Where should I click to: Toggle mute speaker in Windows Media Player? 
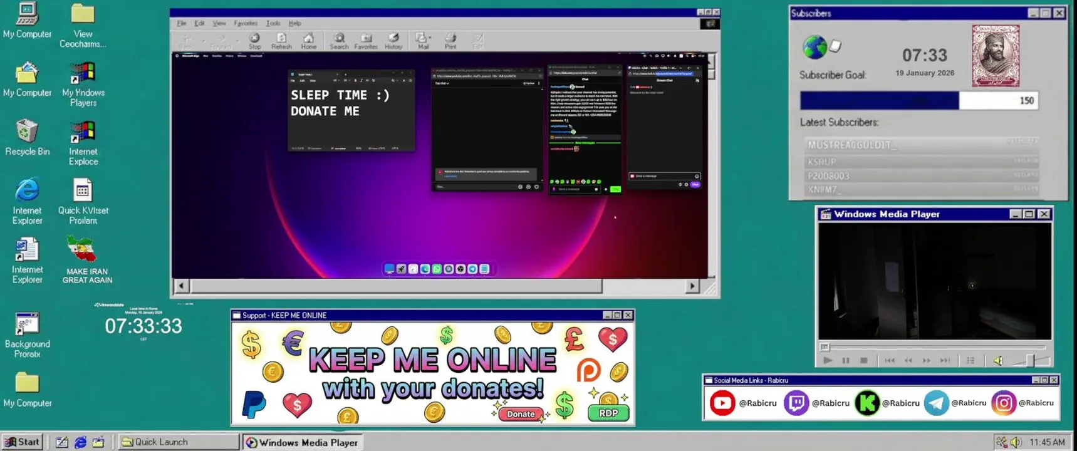tap(998, 361)
